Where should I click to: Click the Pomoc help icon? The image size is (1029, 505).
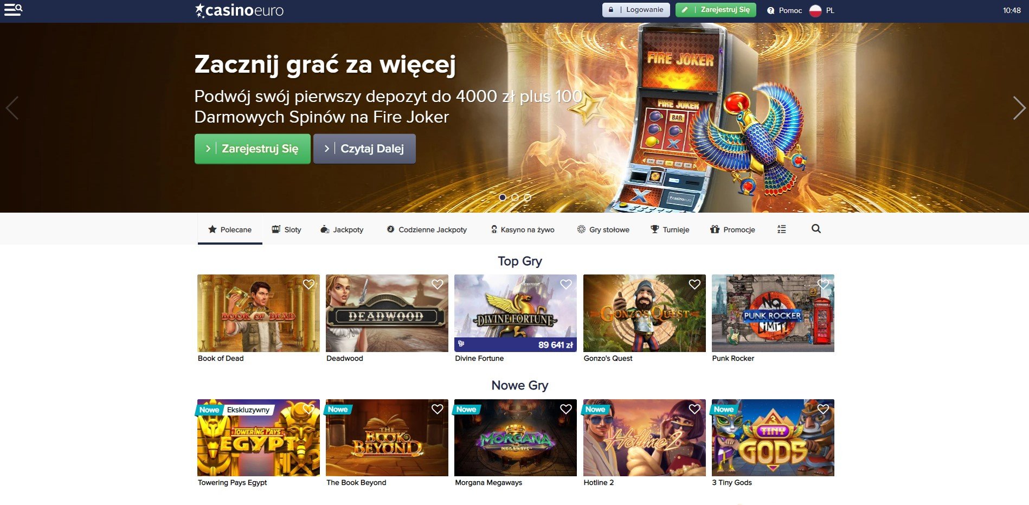click(770, 10)
